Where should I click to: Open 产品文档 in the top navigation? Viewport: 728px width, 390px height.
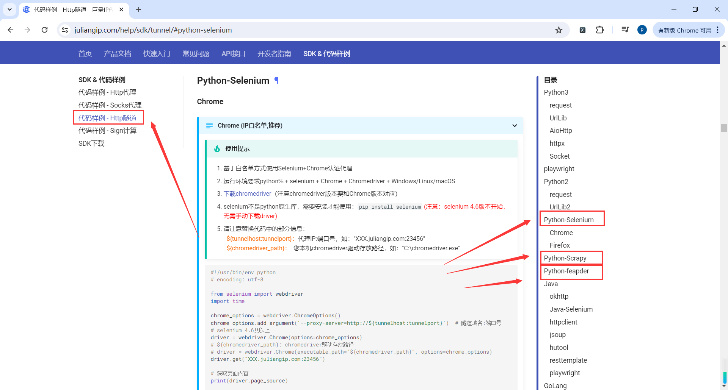coord(118,54)
